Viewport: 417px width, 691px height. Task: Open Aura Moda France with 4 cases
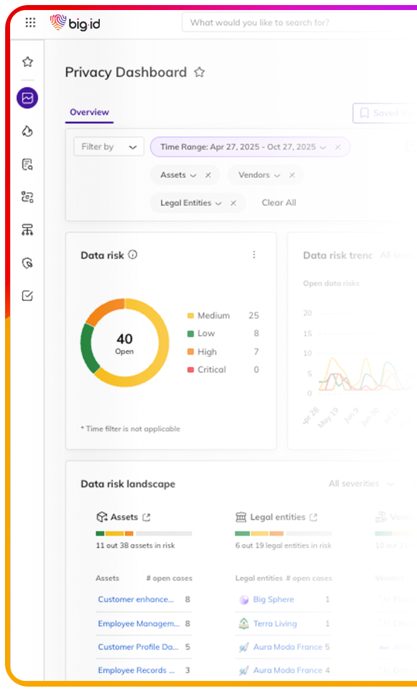click(x=288, y=670)
